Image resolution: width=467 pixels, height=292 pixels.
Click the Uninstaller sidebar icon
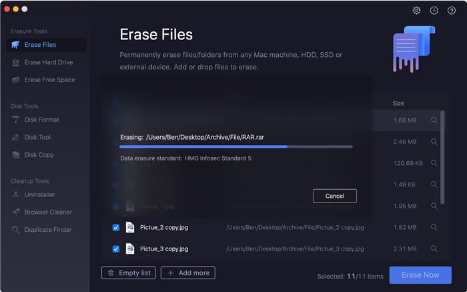[15, 194]
